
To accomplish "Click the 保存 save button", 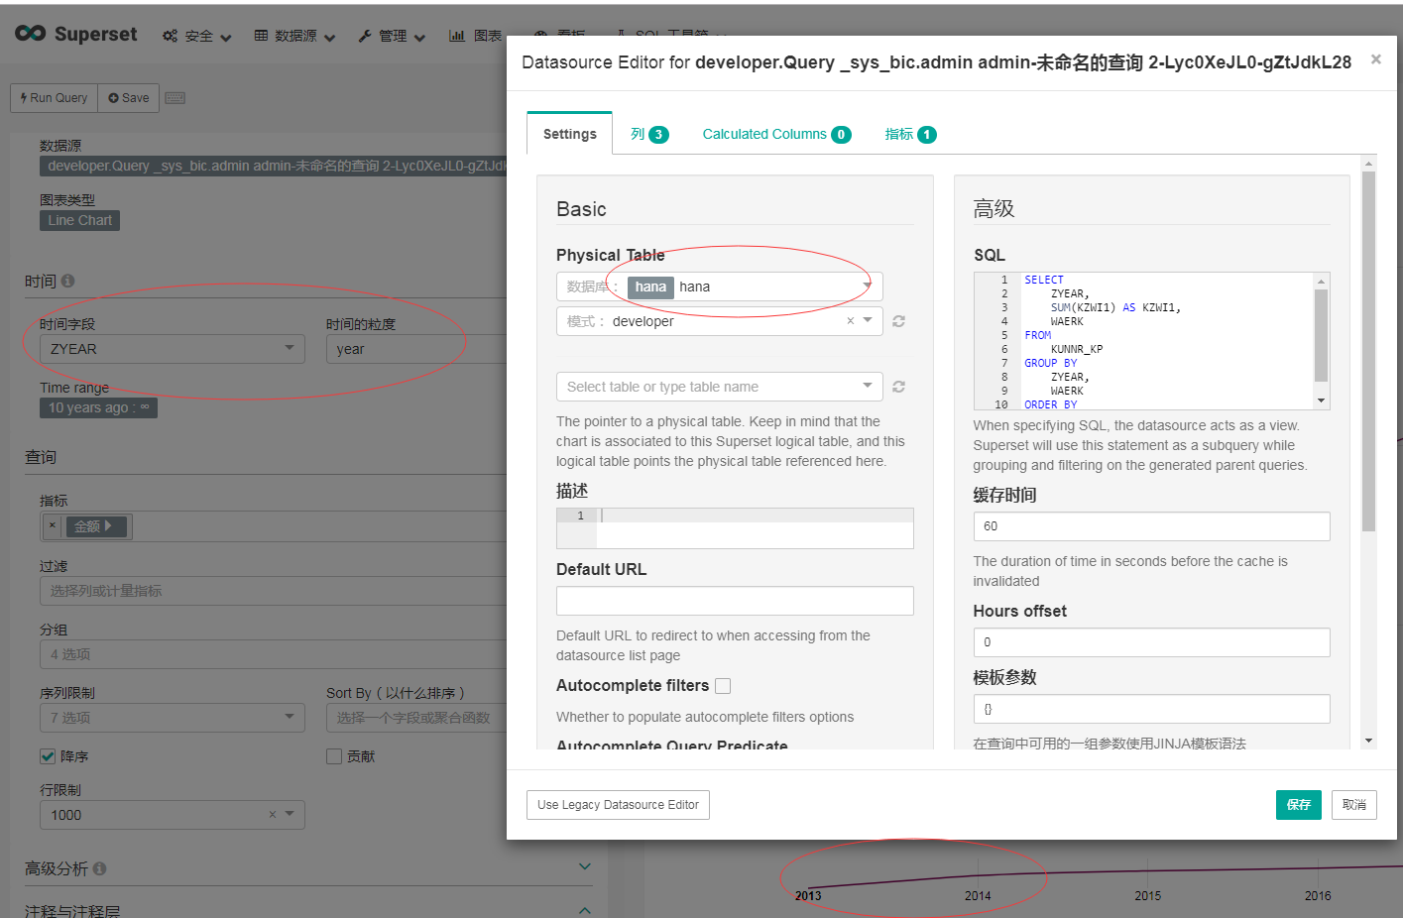I will [x=1299, y=805].
